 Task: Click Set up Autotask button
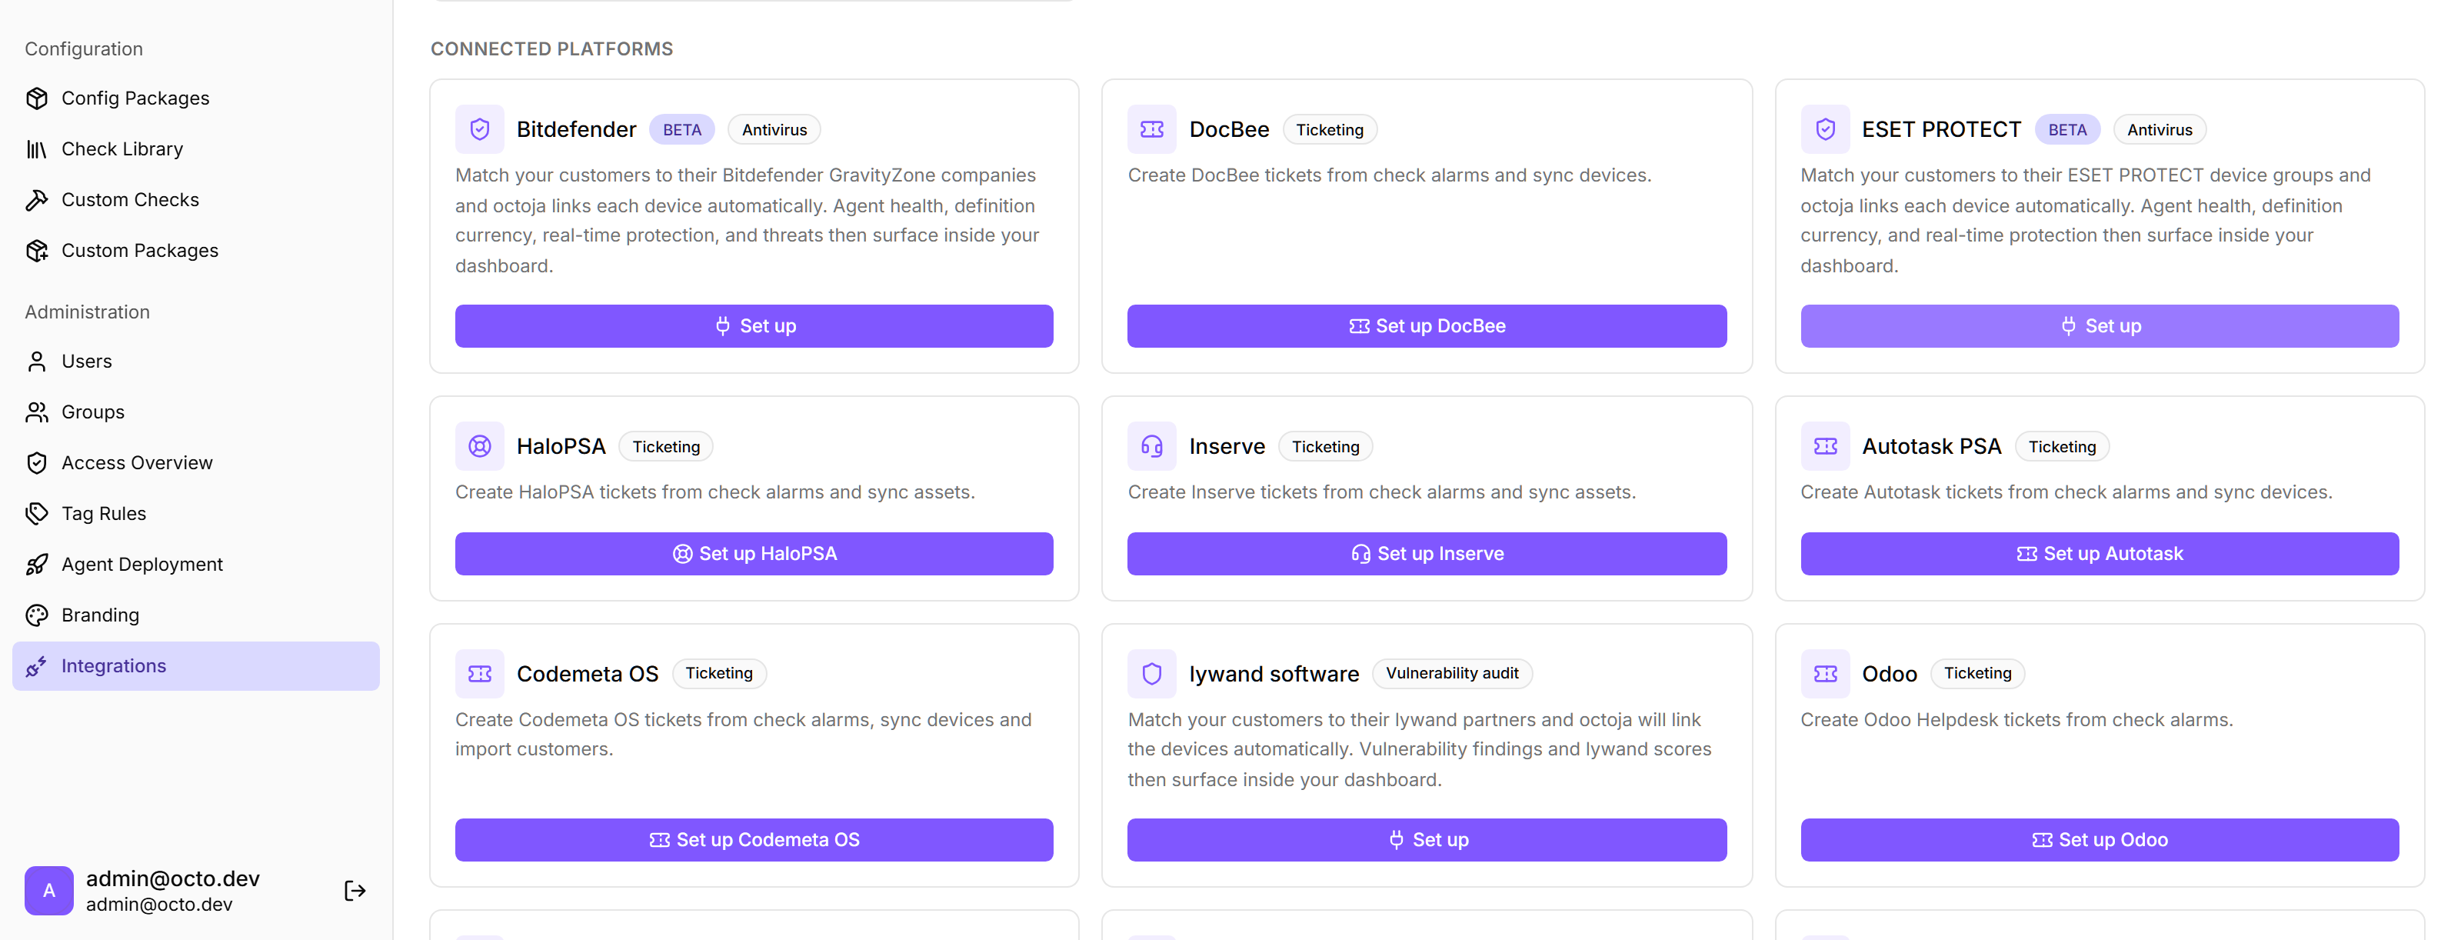click(x=2099, y=553)
